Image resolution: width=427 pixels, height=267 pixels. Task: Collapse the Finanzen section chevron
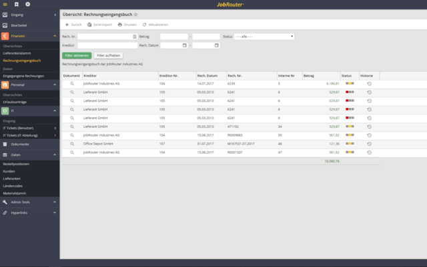pyautogui.click(x=55, y=36)
